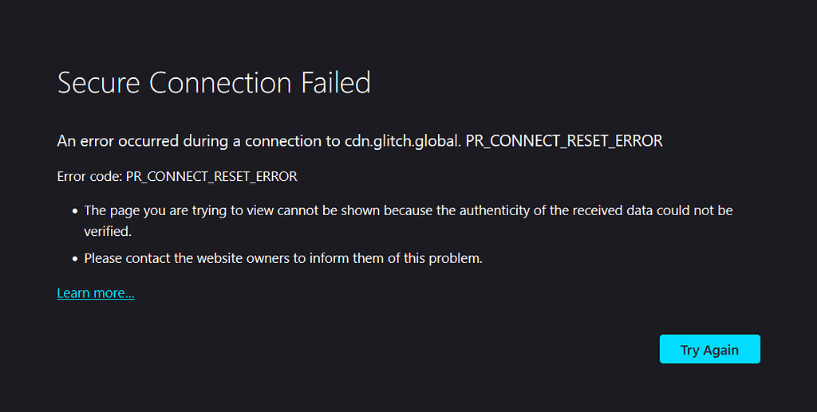Viewport: 817px width, 412px height.
Task: Click the Secure Connection Failed heading
Action: click(x=214, y=83)
